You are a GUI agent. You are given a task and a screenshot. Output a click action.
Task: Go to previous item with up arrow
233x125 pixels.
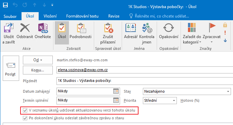click(x=35, y=5)
